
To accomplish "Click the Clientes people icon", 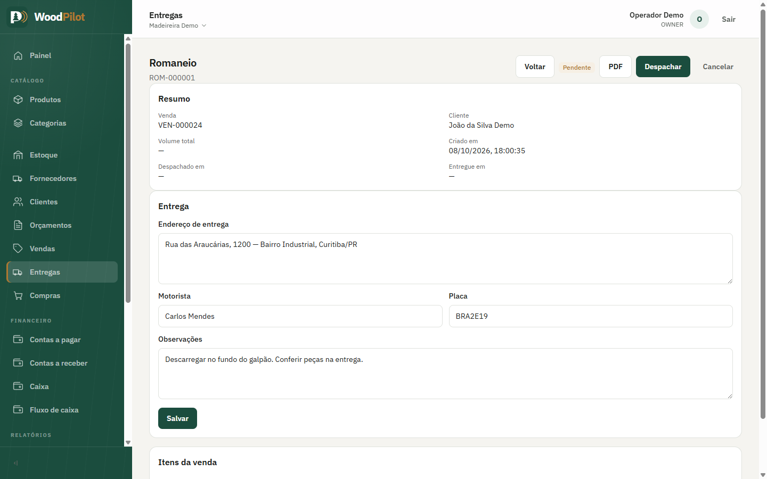I will click(x=18, y=202).
